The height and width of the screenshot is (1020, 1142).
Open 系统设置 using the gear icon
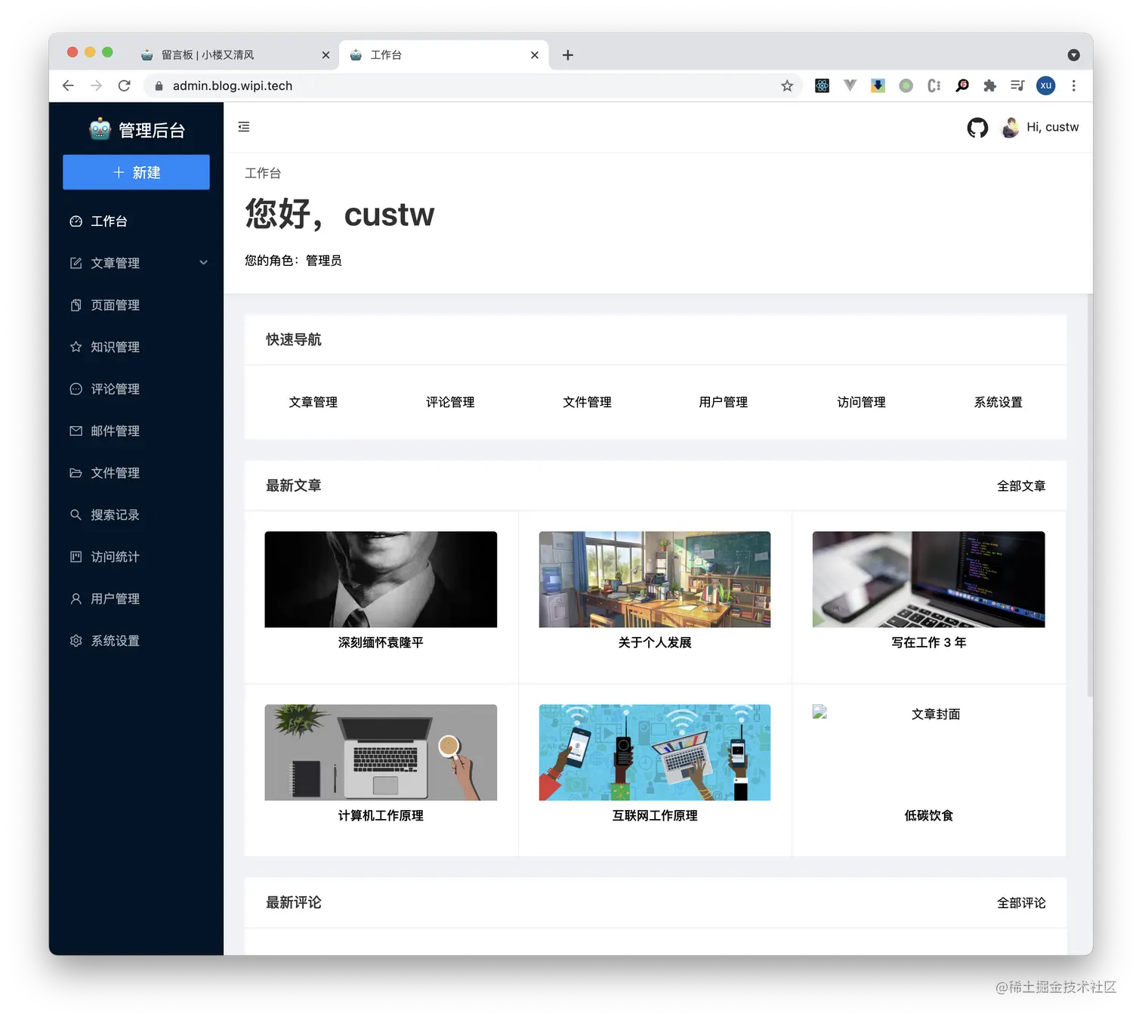(76, 640)
